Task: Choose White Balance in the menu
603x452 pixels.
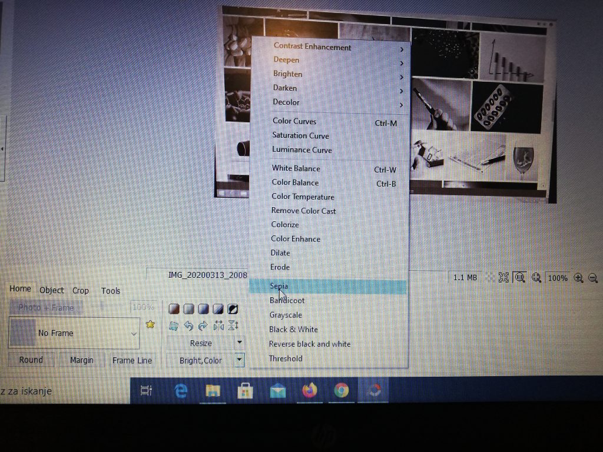Action: point(328,168)
